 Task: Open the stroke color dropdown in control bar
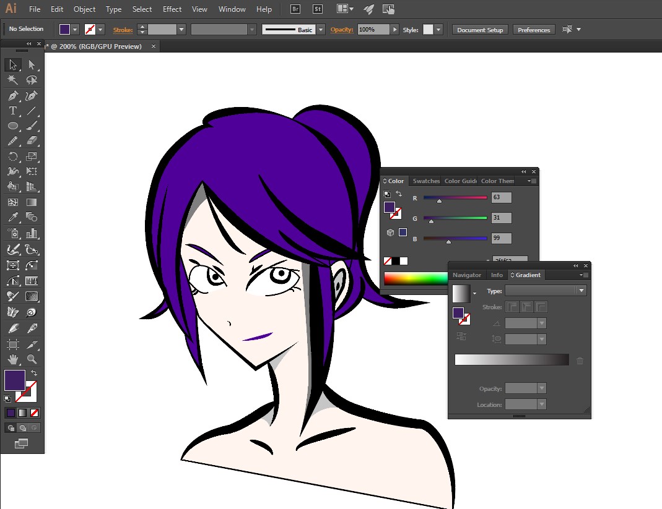[x=100, y=30]
